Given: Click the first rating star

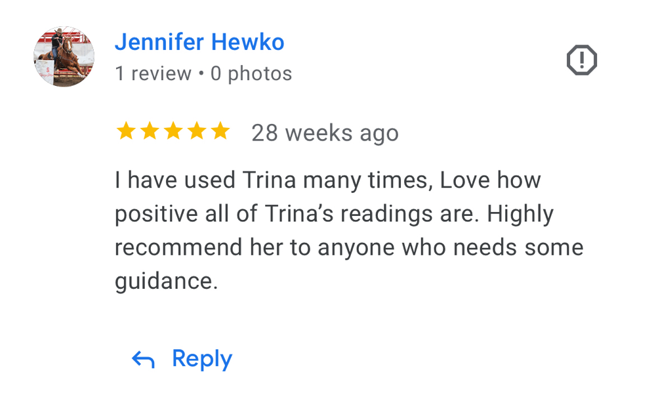Looking at the screenshot, I should (x=125, y=132).
